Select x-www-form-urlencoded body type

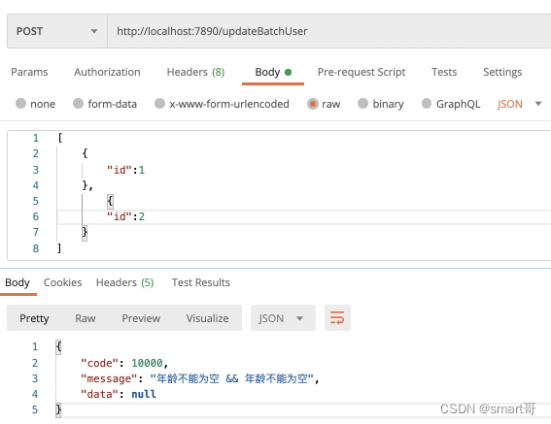[x=222, y=104]
